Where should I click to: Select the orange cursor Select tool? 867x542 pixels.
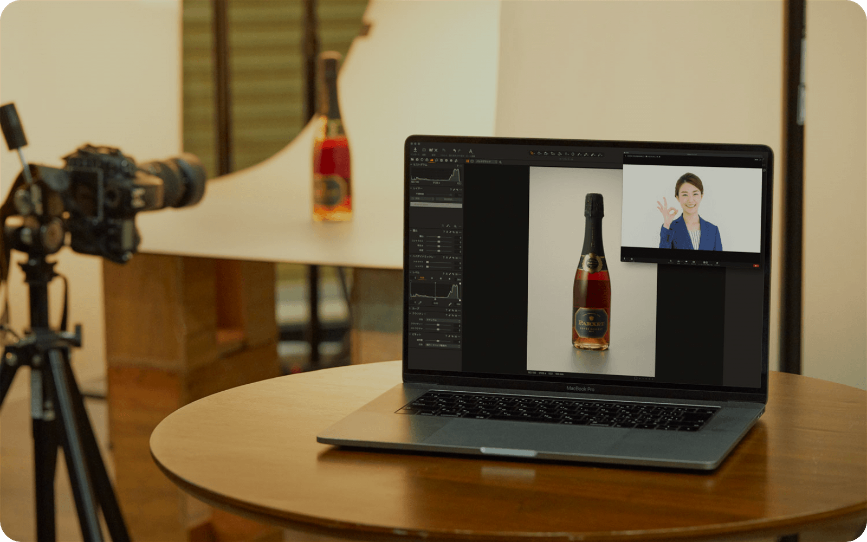coord(532,153)
